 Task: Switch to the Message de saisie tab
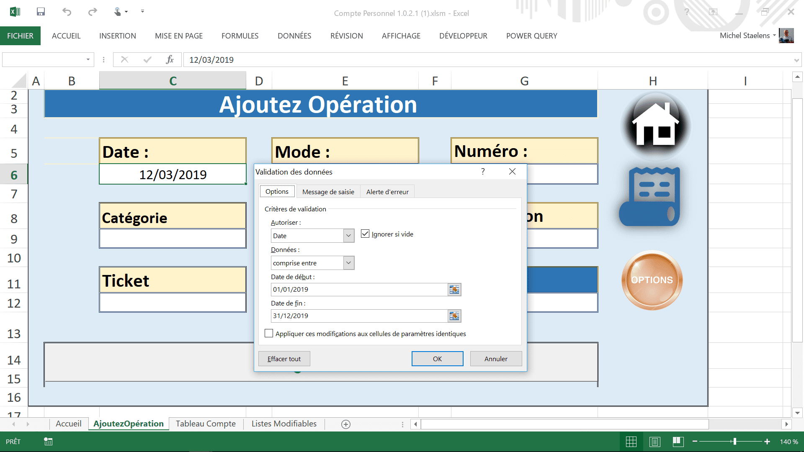[328, 192]
